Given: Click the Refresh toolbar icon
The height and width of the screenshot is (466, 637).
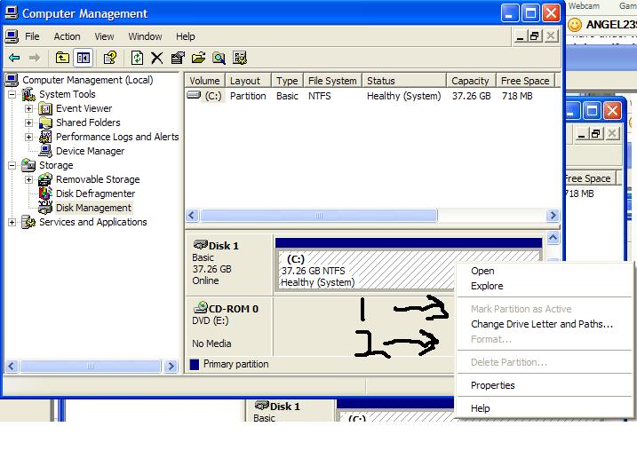Looking at the screenshot, I should pos(137,58).
